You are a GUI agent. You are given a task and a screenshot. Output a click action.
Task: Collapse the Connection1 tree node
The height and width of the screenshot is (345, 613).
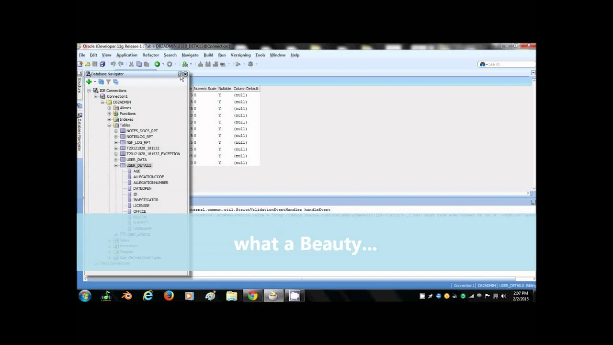click(96, 96)
